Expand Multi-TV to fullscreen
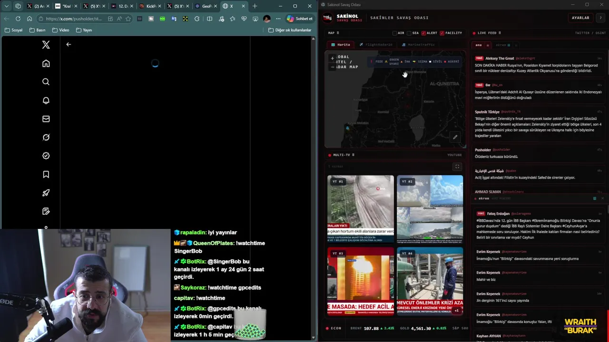The width and height of the screenshot is (609, 342). click(x=457, y=167)
